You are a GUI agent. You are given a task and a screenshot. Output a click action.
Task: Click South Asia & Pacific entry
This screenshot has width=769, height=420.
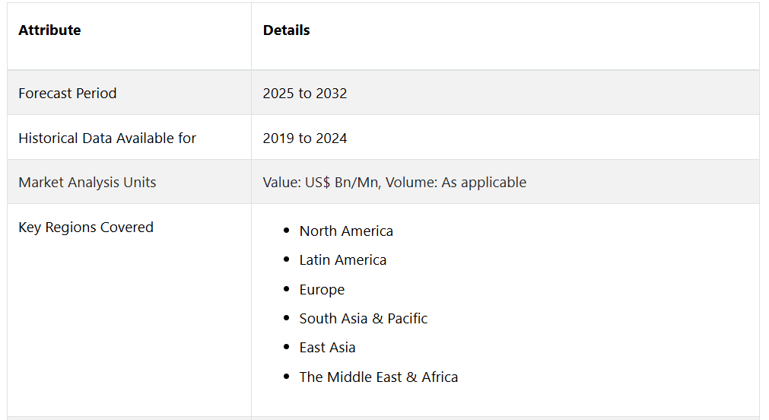(364, 319)
